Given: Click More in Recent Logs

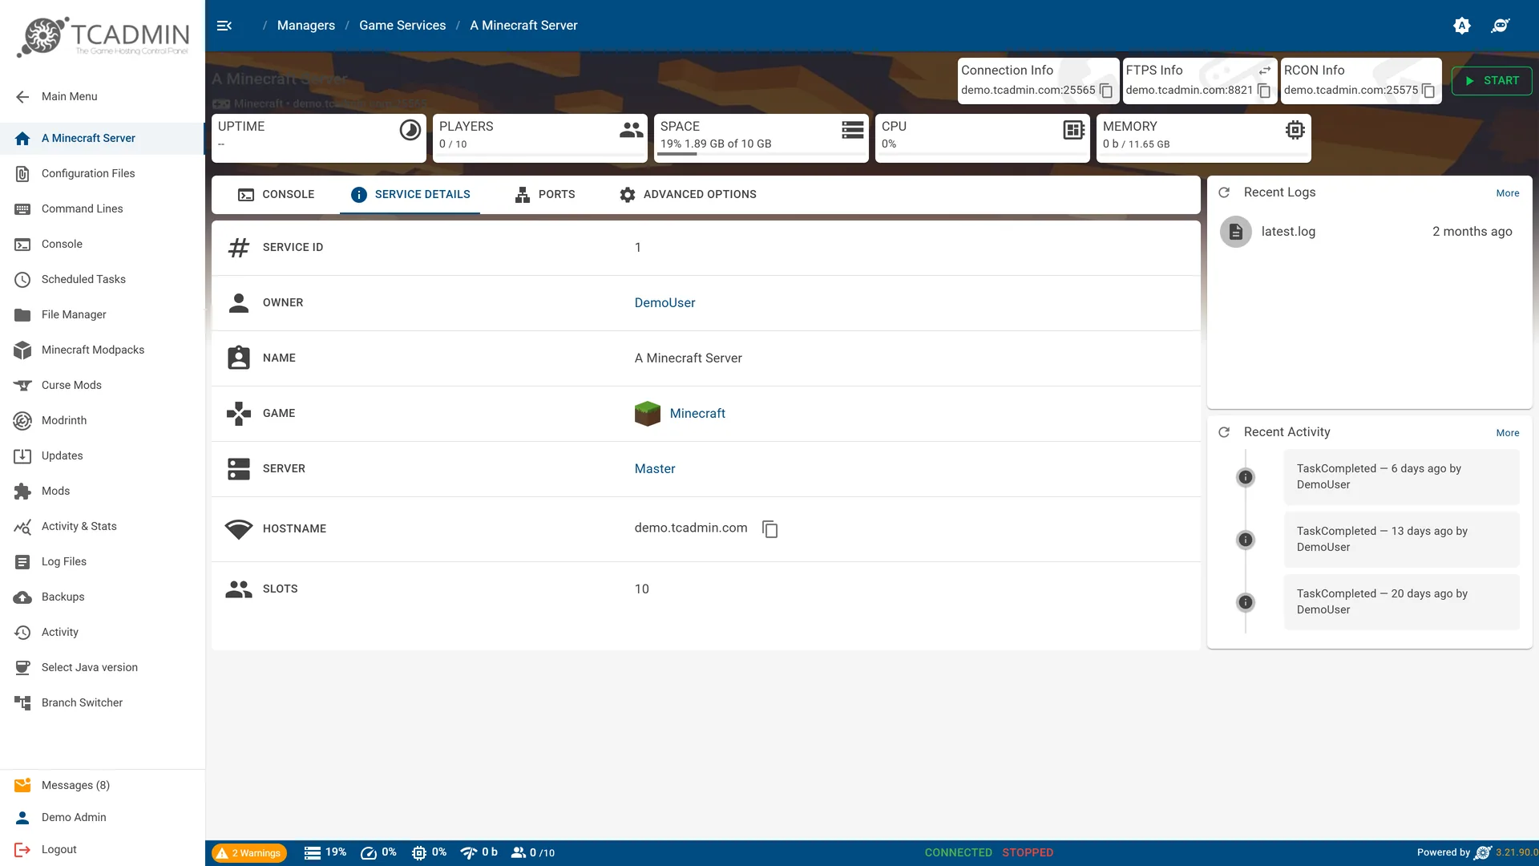Looking at the screenshot, I should coord(1507,193).
